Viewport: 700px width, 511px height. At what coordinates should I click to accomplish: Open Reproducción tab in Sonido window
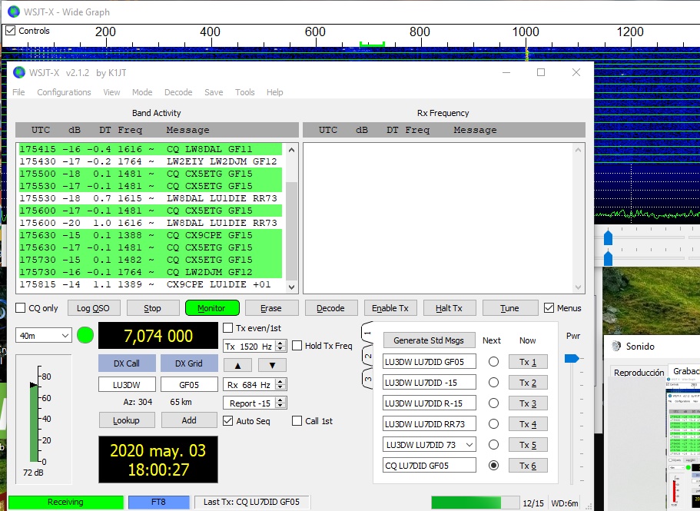[639, 372]
